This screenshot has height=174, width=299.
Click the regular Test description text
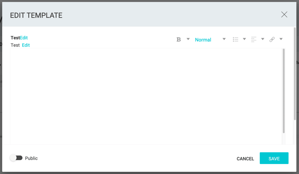(15, 45)
